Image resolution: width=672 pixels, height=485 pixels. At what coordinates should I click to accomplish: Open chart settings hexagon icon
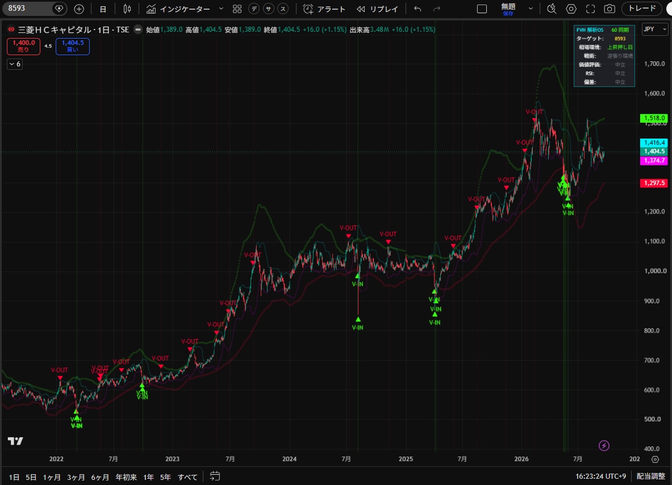[571, 9]
